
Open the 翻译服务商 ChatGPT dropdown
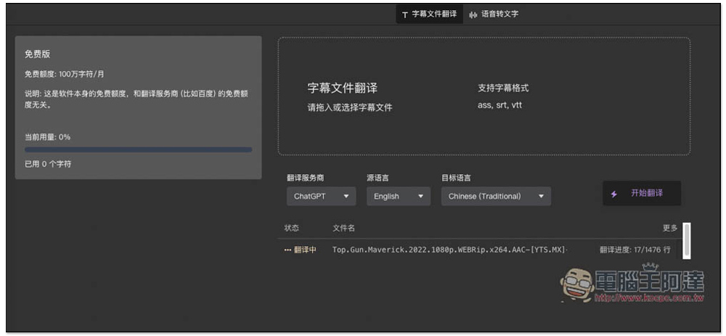321,196
